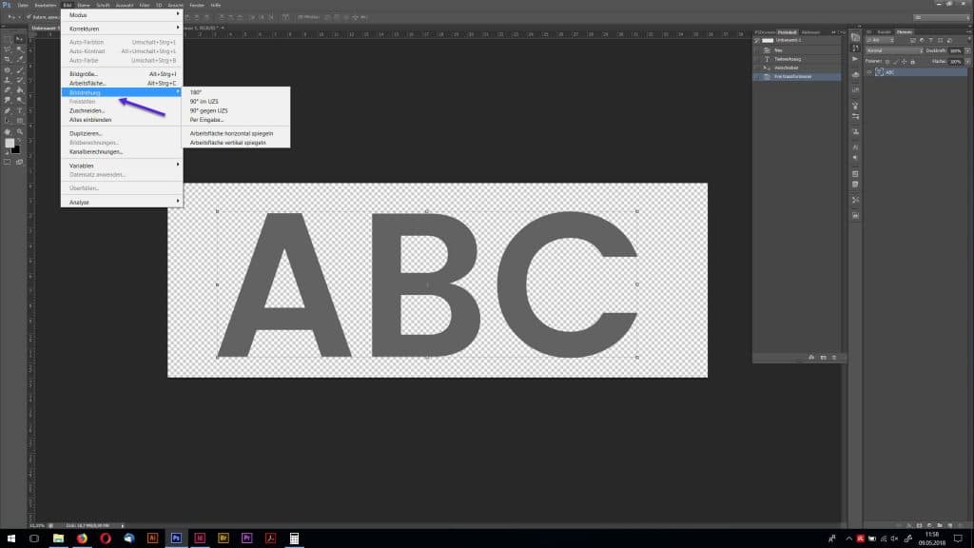Click the foreground color swatch
This screenshot has height=548, width=974.
(10, 144)
